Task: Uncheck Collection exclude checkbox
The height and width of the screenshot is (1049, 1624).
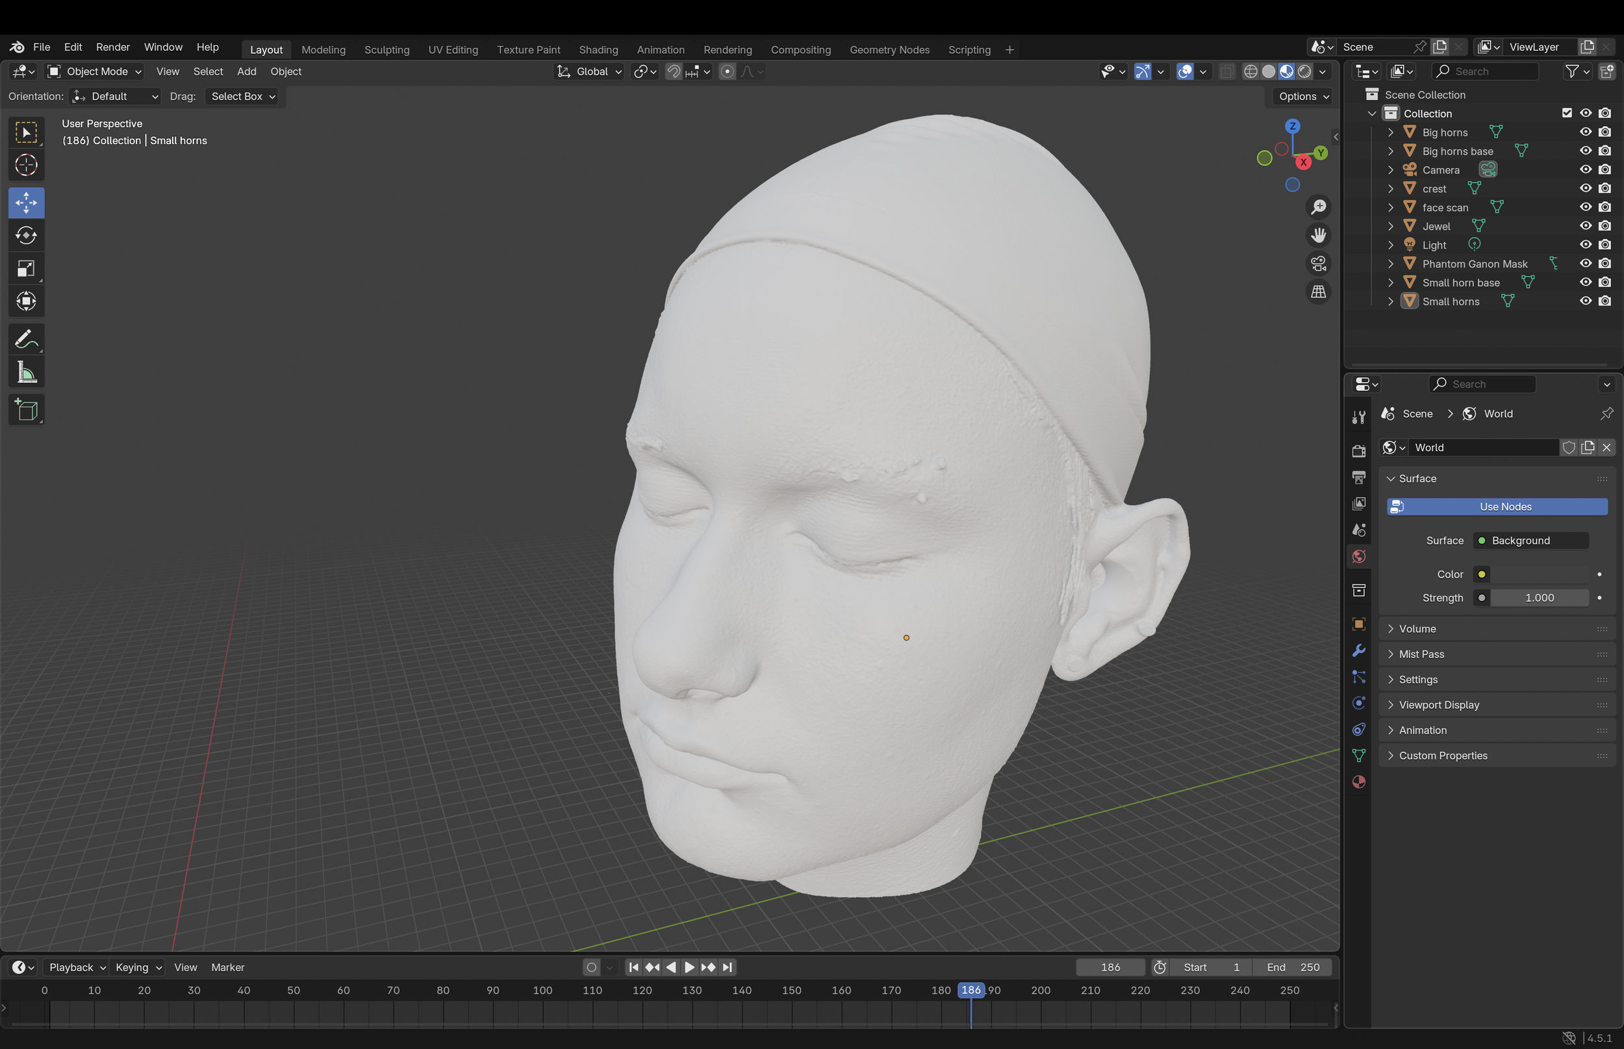Action: [x=1567, y=113]
